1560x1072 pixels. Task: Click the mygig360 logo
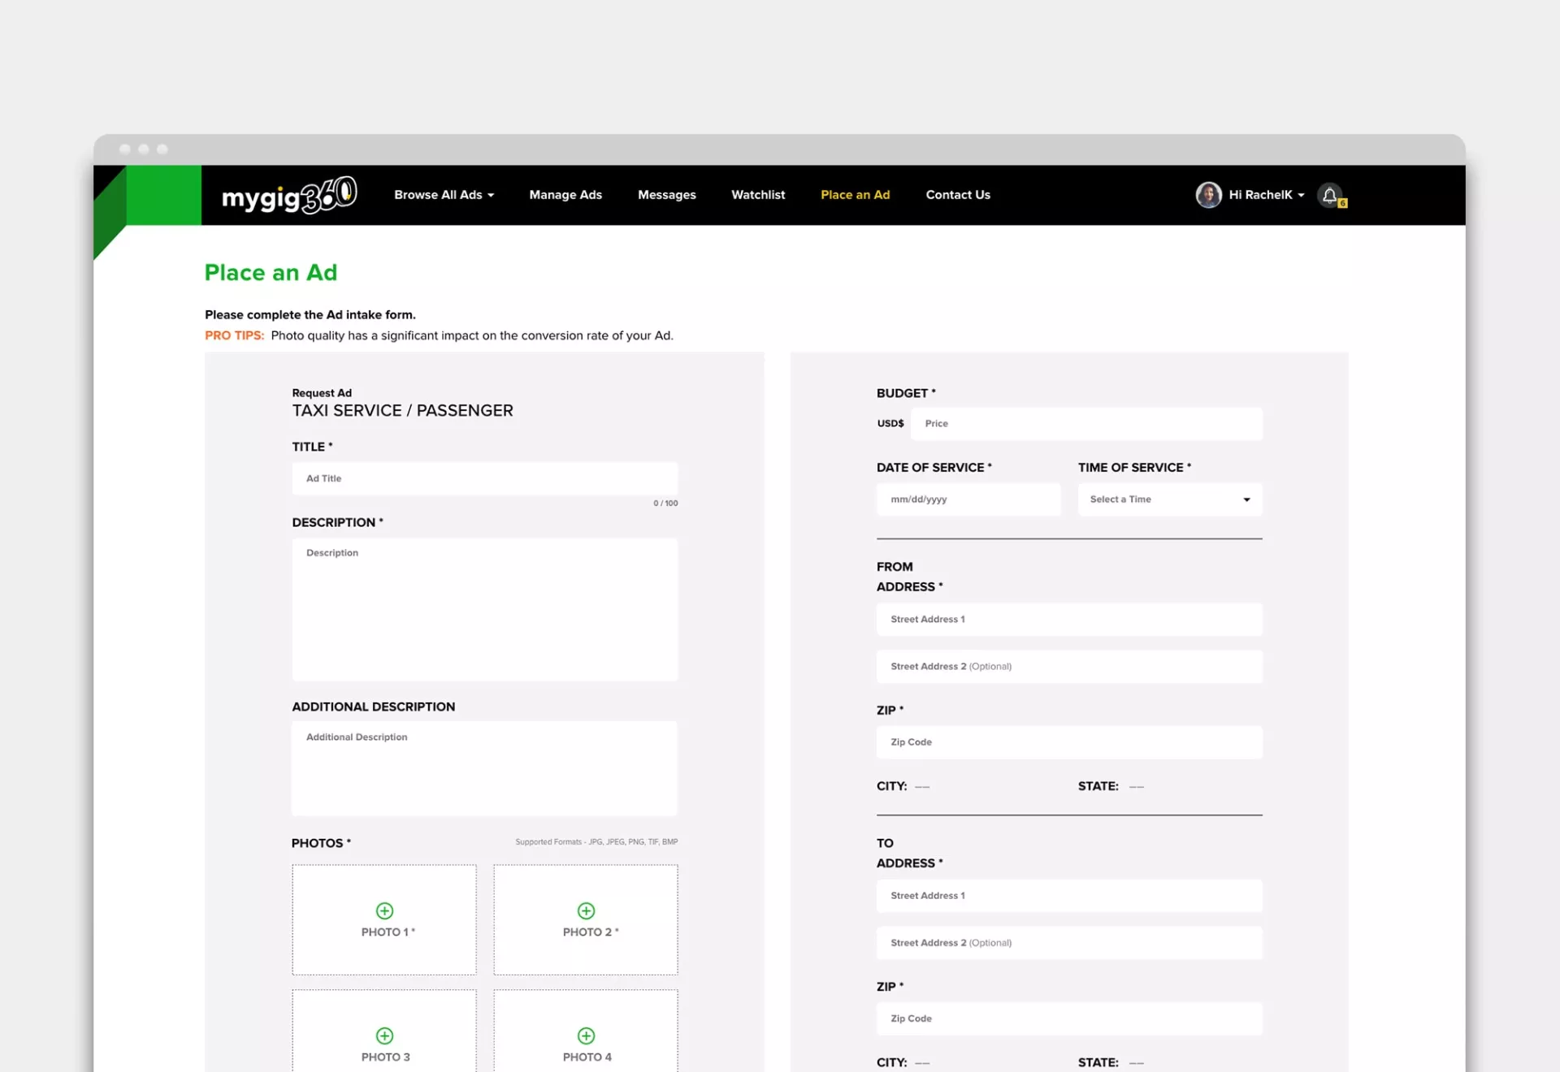coord(288,195)
